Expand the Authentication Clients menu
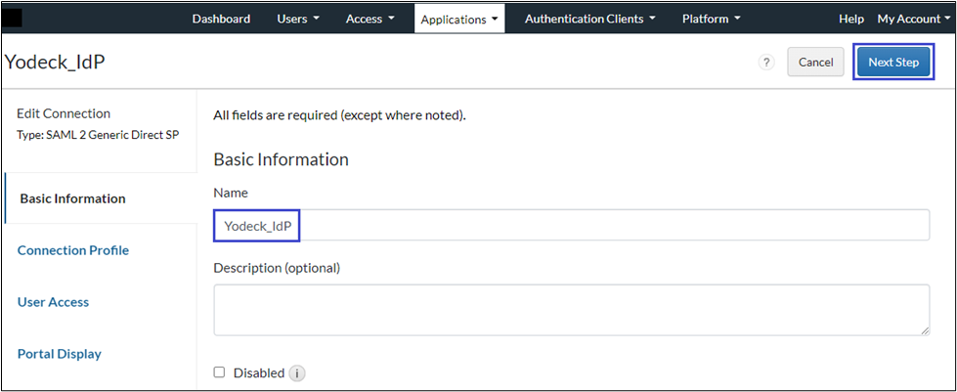The height and width of the screenshot is (392, 957). click(x=589, y=19)
